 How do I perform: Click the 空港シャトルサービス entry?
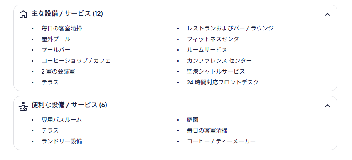[x=216, y=71]
